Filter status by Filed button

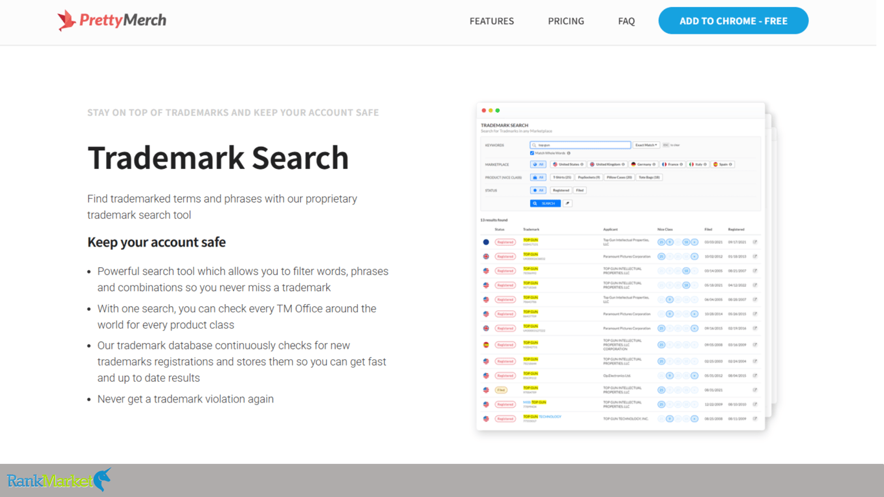[580, 190]
